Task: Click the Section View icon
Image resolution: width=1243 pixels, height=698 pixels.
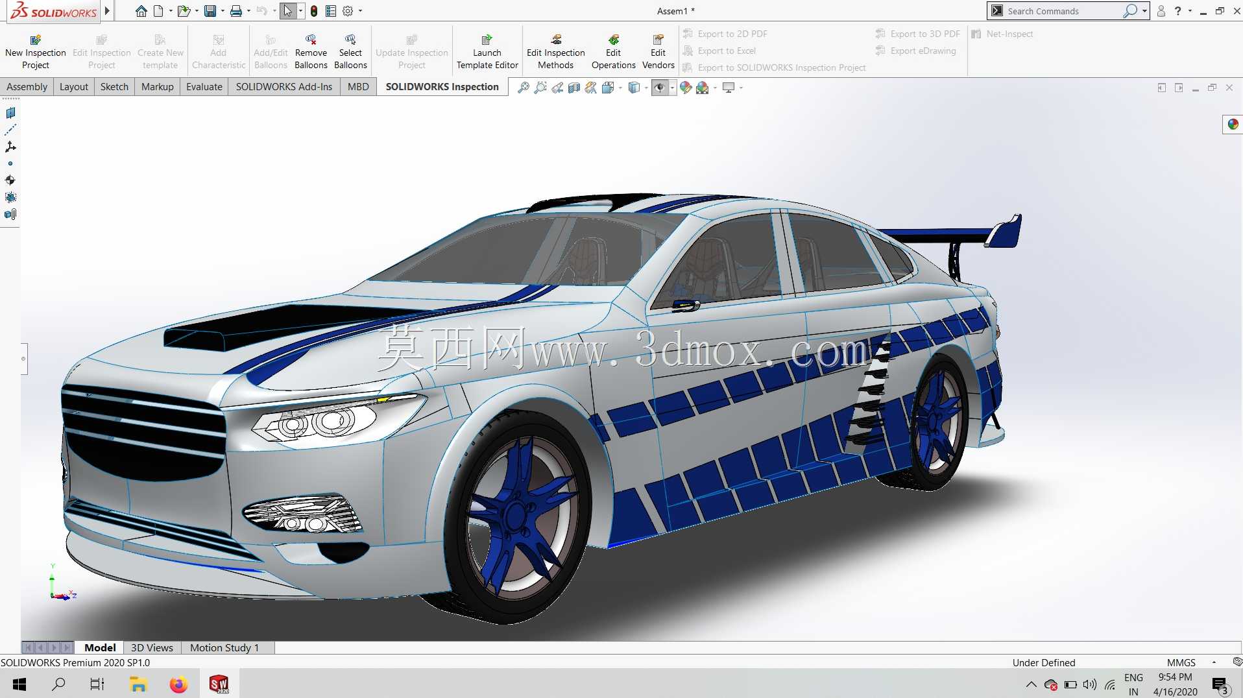Action: 574,88
